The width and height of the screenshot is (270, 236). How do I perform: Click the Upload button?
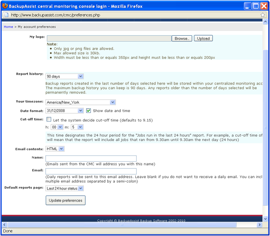[204, 38]
